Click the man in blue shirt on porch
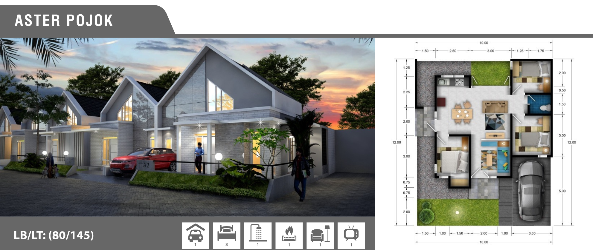This screenshot has width=598, height=250. pyautogui.click(x=199, y=158)
